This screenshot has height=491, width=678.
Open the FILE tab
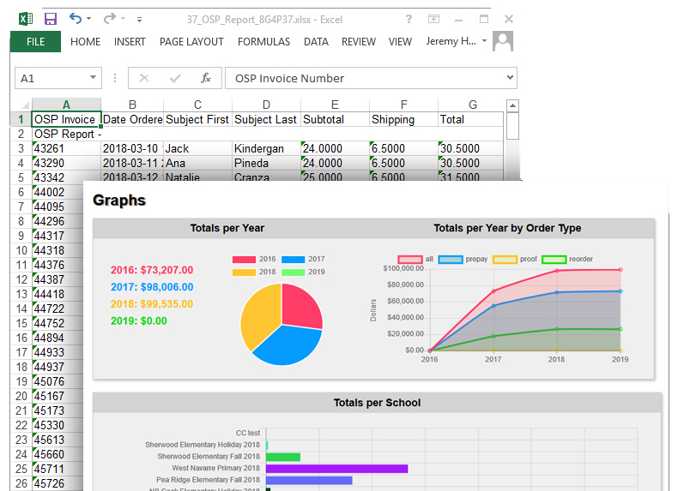click(35, 41)
